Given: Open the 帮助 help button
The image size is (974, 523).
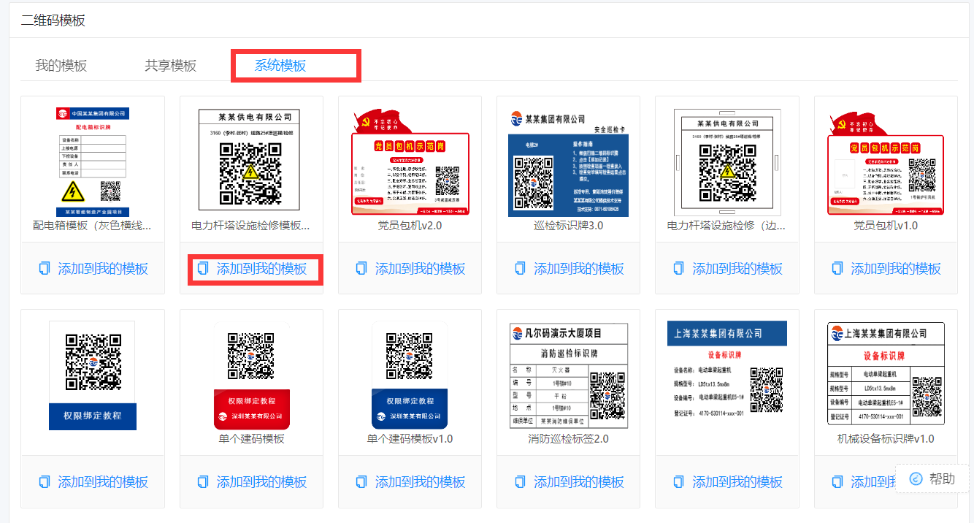Looking at the screenshot, I should click(932, 478).
